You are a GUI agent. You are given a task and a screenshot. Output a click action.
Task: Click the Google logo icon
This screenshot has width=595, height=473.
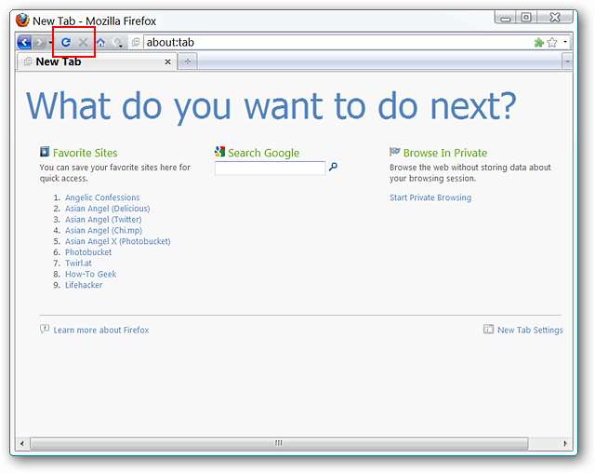(219, 152)
